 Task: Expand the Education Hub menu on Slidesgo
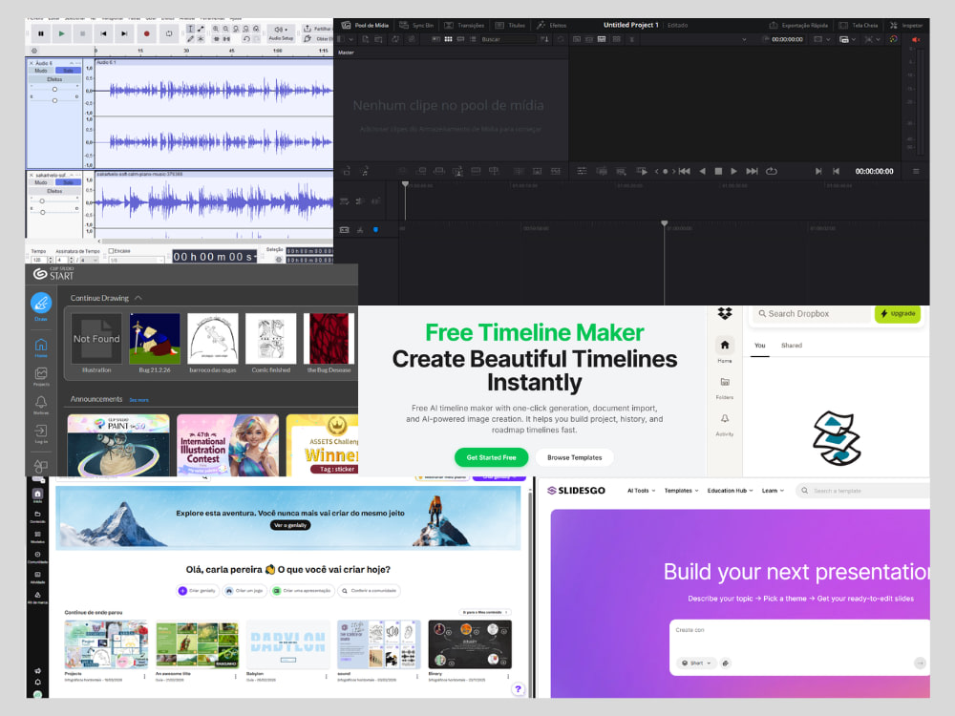(731, 491)
